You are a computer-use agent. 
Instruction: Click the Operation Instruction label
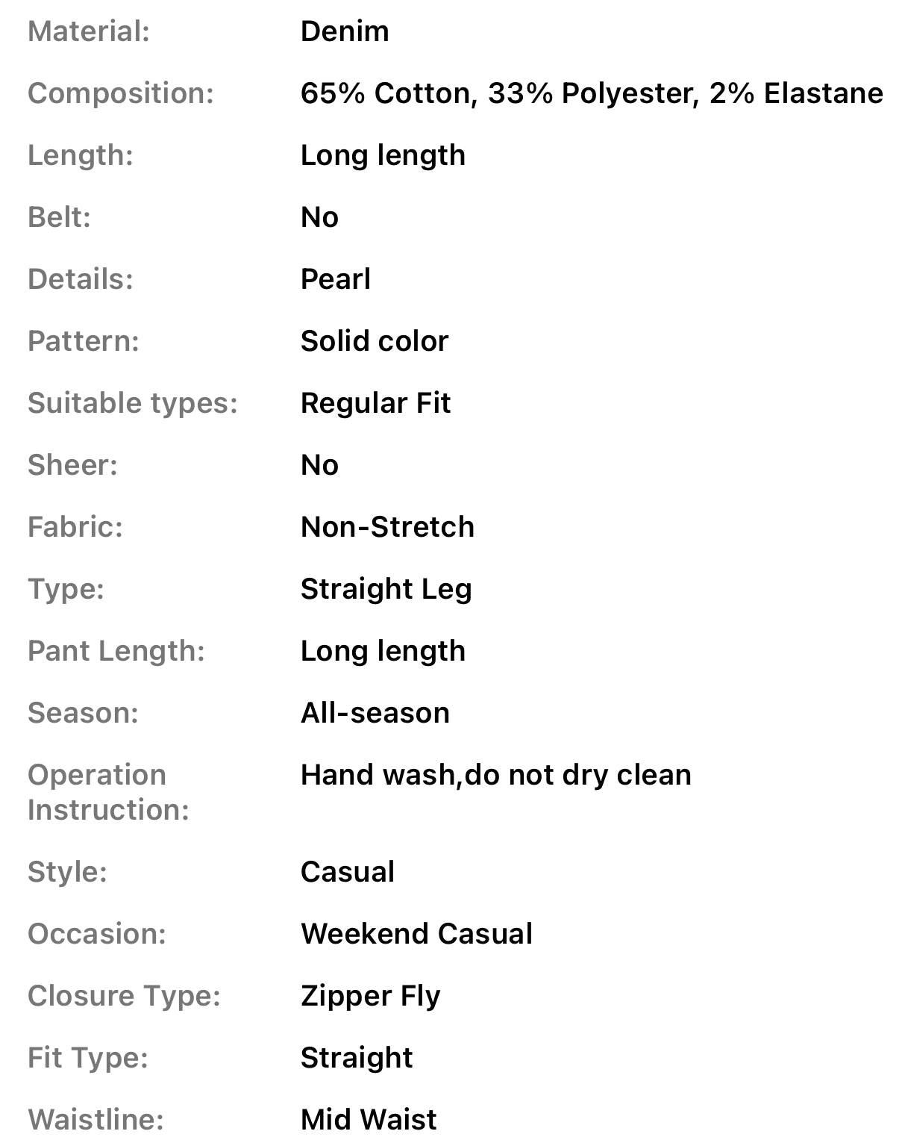108,792
